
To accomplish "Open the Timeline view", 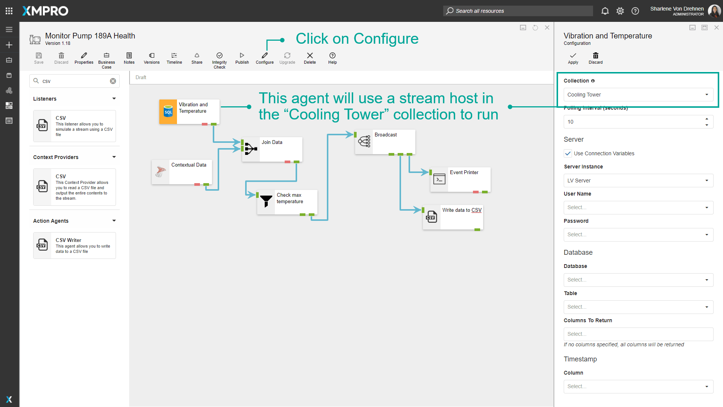I will tap(174, 58).
